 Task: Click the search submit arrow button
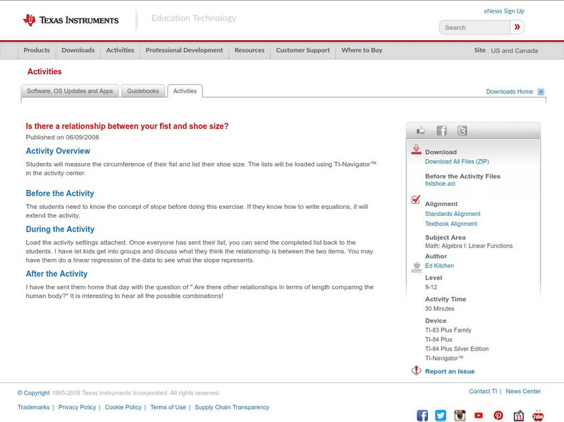(517, 27)
